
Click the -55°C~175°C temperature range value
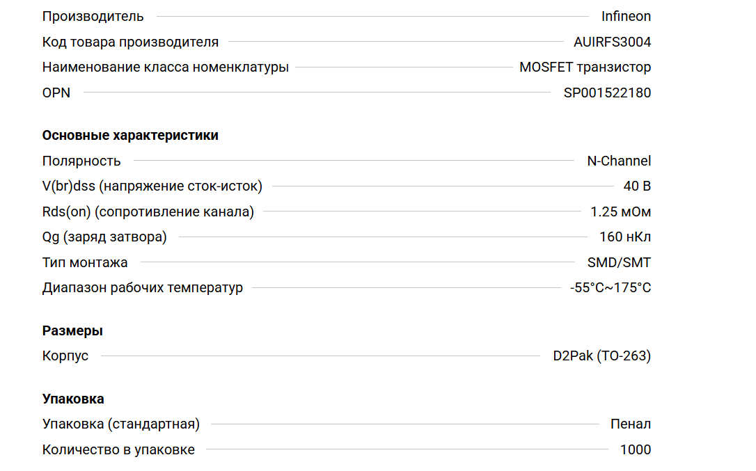610,287
